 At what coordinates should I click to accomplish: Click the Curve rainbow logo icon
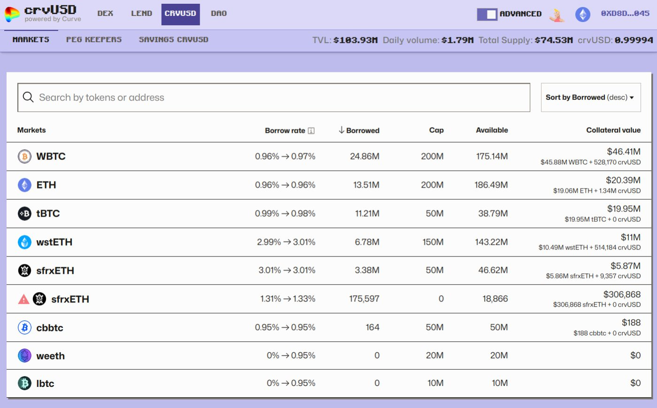12,14
